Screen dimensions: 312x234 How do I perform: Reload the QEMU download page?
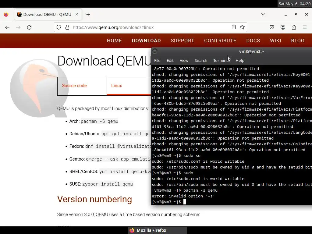click(29, 27)
